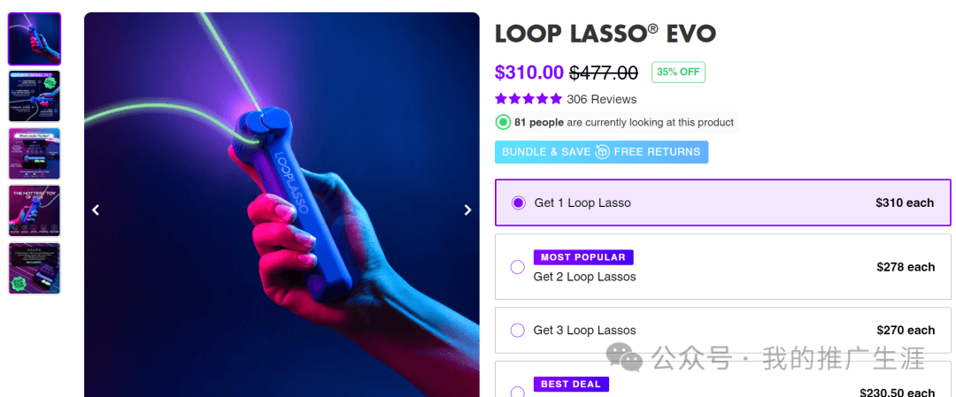Click the Bundle & Save Free Returns banner

click(601, 152)
